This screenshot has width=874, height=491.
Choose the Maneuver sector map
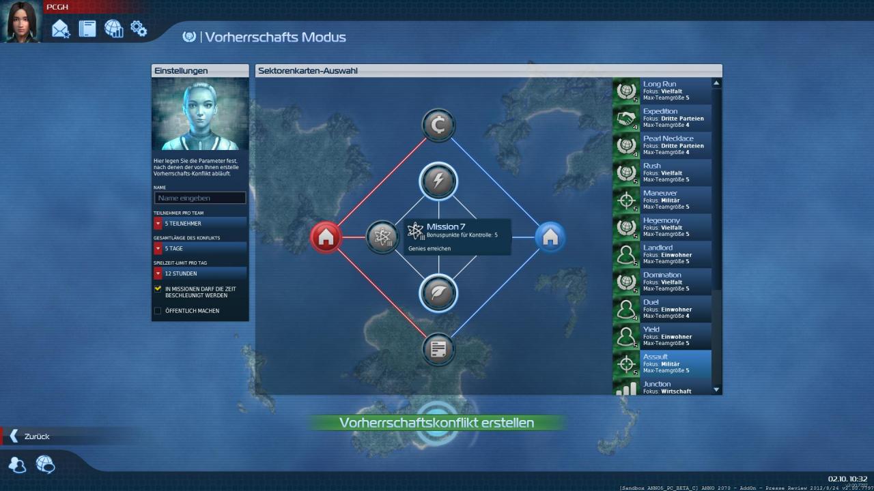tap(662, 200)
